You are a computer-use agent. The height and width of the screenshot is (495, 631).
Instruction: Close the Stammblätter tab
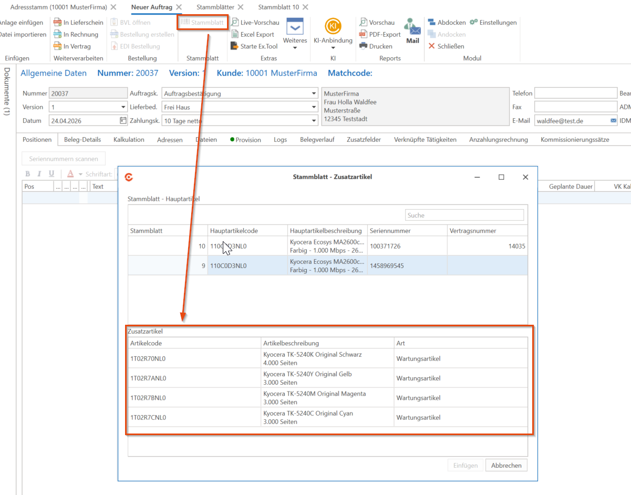tap(240, 7)
